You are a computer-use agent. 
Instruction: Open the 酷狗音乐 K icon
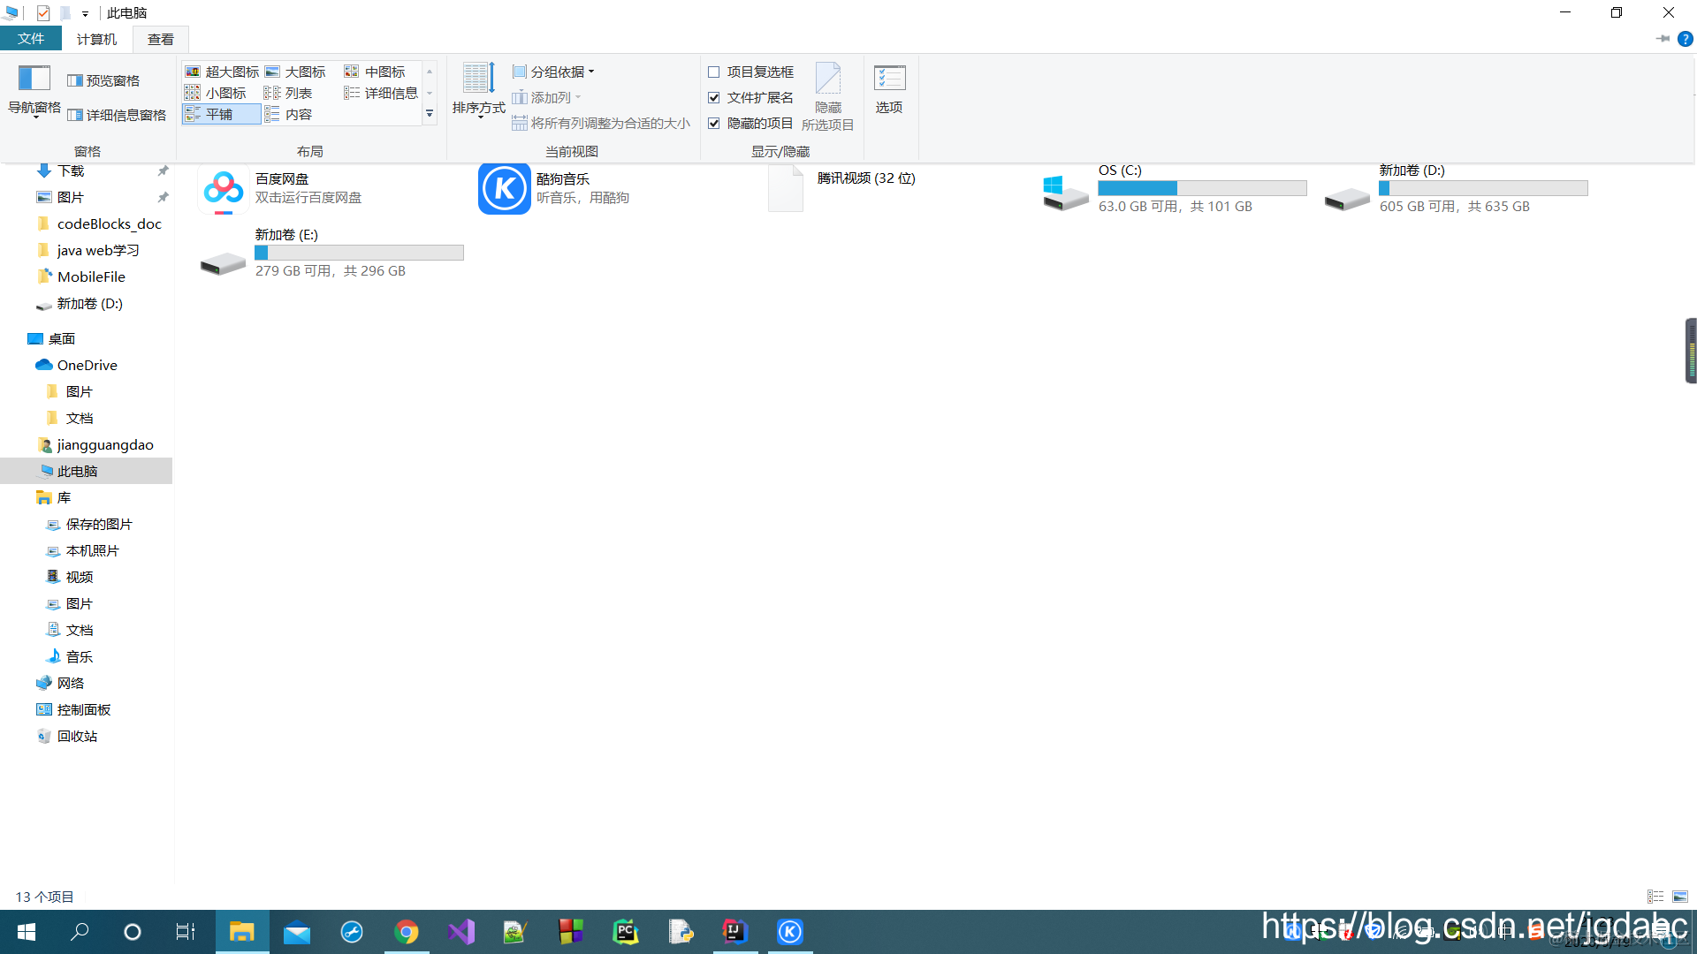pyautogui.click(x=504, y=188)
